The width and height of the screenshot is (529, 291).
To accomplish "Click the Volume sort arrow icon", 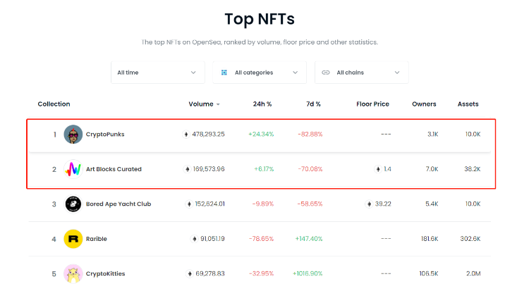I will point(218,104).
